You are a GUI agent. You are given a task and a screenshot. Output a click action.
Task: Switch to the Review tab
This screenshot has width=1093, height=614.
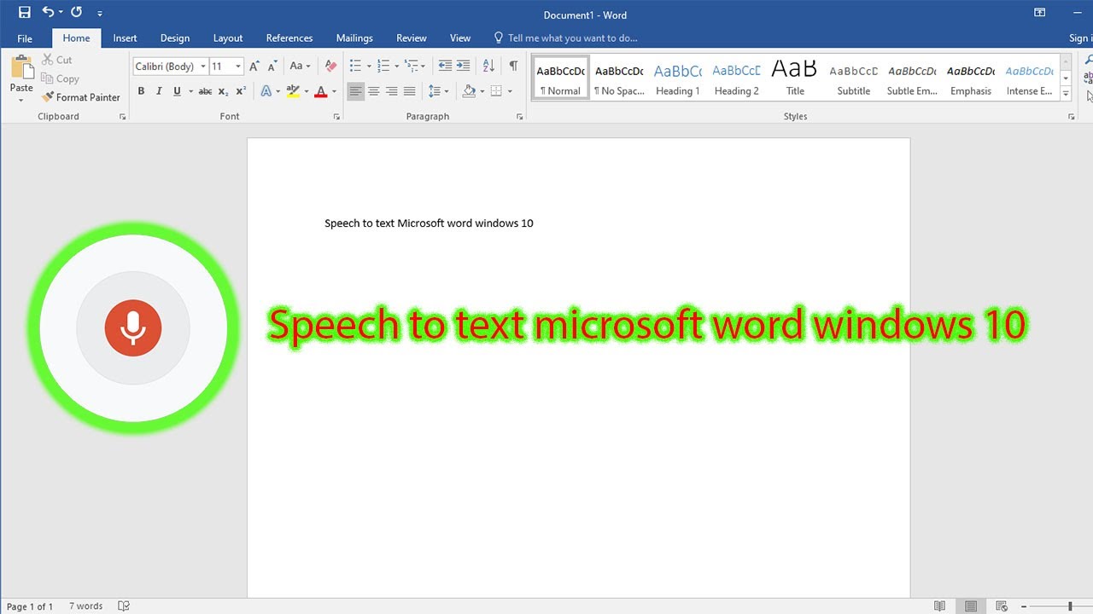coord(412,38)
